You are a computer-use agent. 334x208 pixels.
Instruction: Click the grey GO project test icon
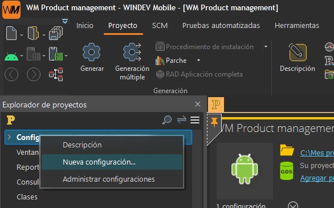pos(34,54)
